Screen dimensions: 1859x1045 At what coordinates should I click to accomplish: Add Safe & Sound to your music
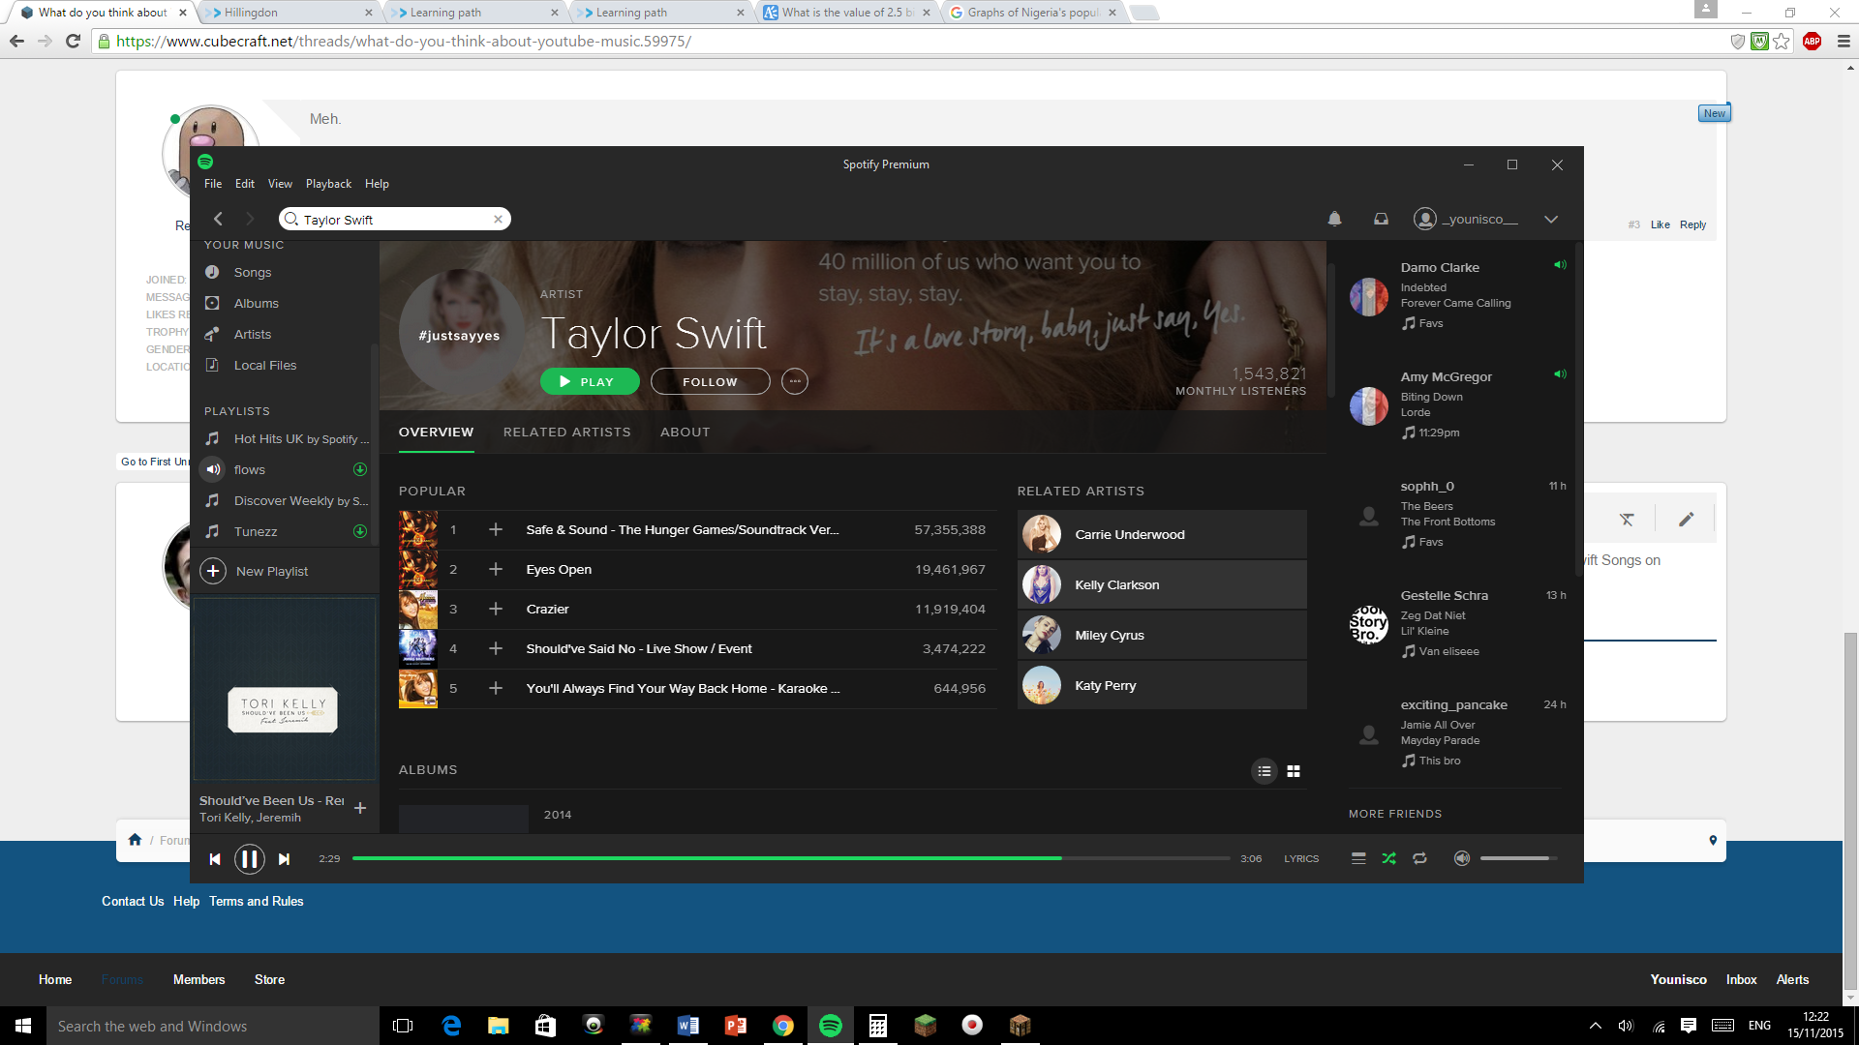(x=496, y=529)
